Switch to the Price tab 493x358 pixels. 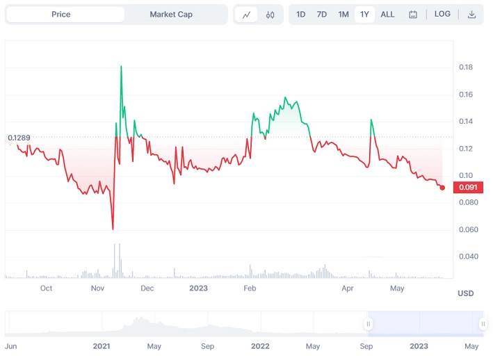click(x=65, y=15)
